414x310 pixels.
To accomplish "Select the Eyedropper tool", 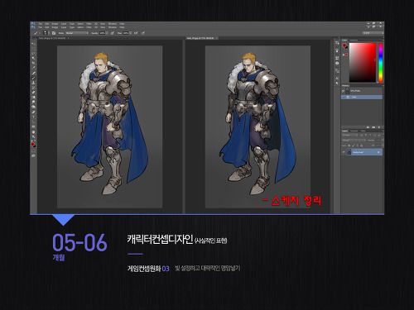I will [34, 68].
